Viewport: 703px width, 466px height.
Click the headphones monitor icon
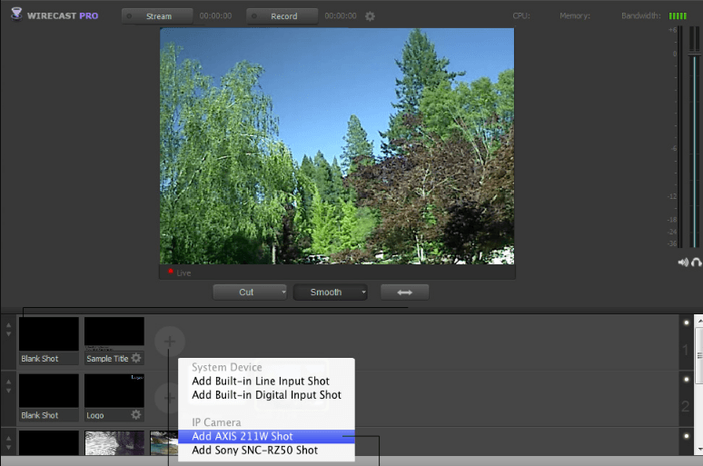pos(697,263)
